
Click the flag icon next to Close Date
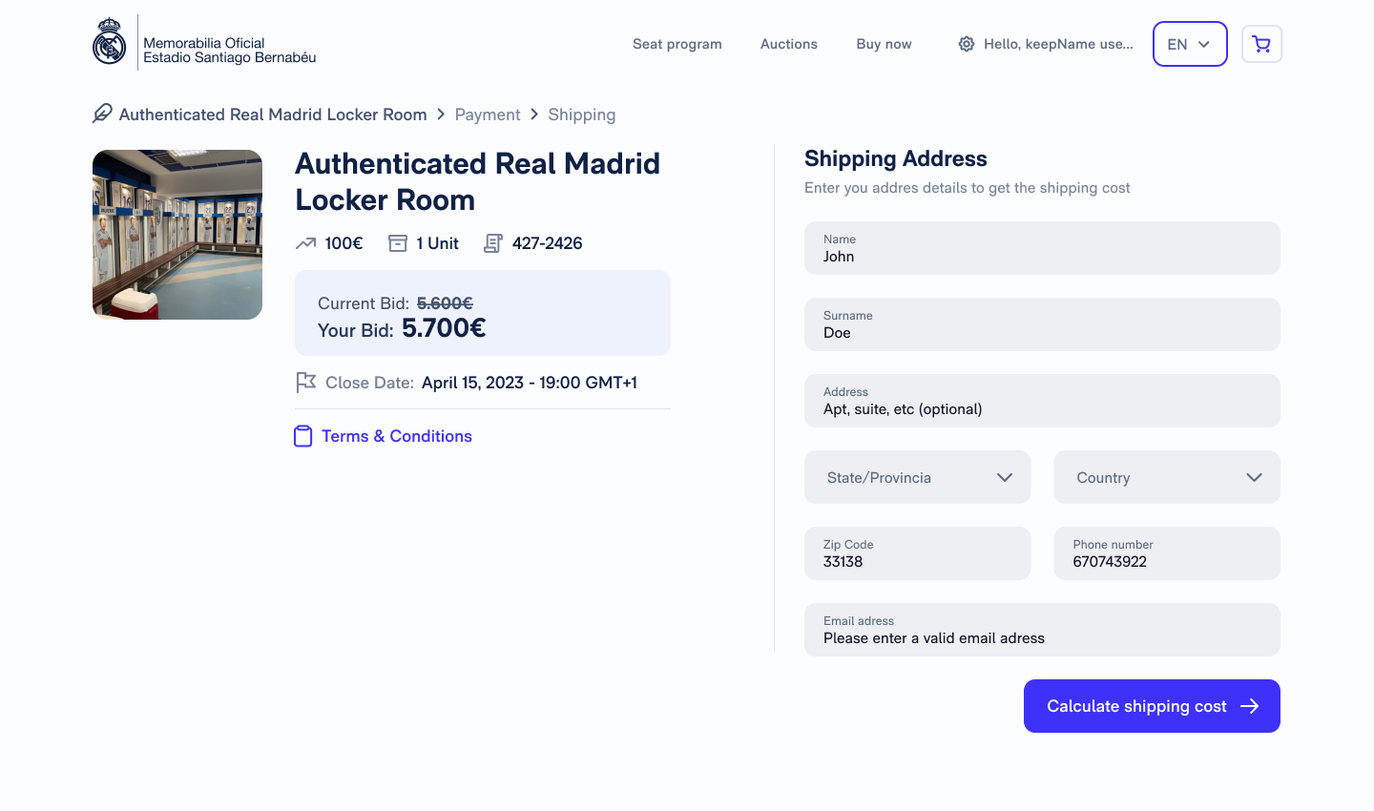(305, 383)
